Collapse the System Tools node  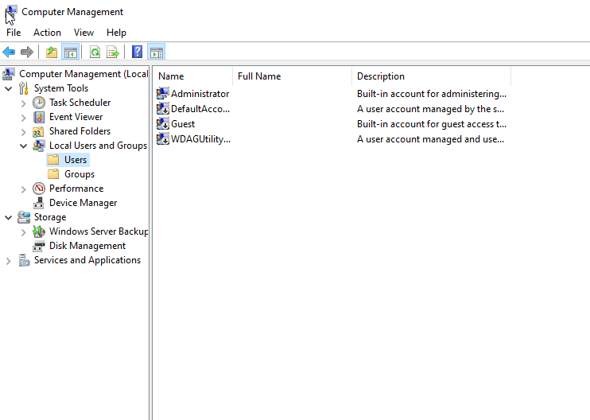(8, 89)
